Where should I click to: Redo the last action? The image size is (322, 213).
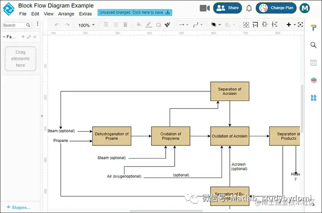click(x=67, y=25)
